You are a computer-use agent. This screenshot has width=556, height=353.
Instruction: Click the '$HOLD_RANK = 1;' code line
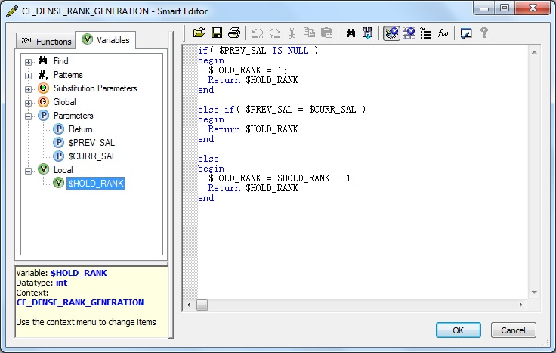247,70
